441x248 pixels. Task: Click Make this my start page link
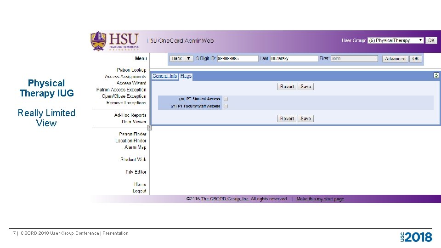(320, 199)
